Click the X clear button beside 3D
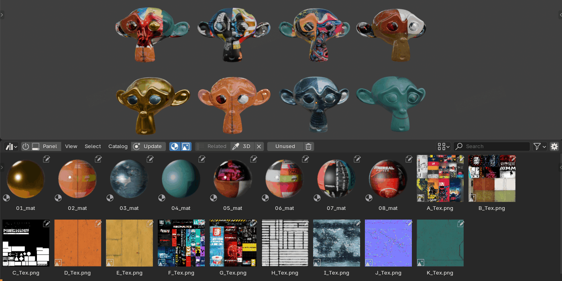Screen dimensions: 562x281 pyautogui.click(x=259, y=147)
